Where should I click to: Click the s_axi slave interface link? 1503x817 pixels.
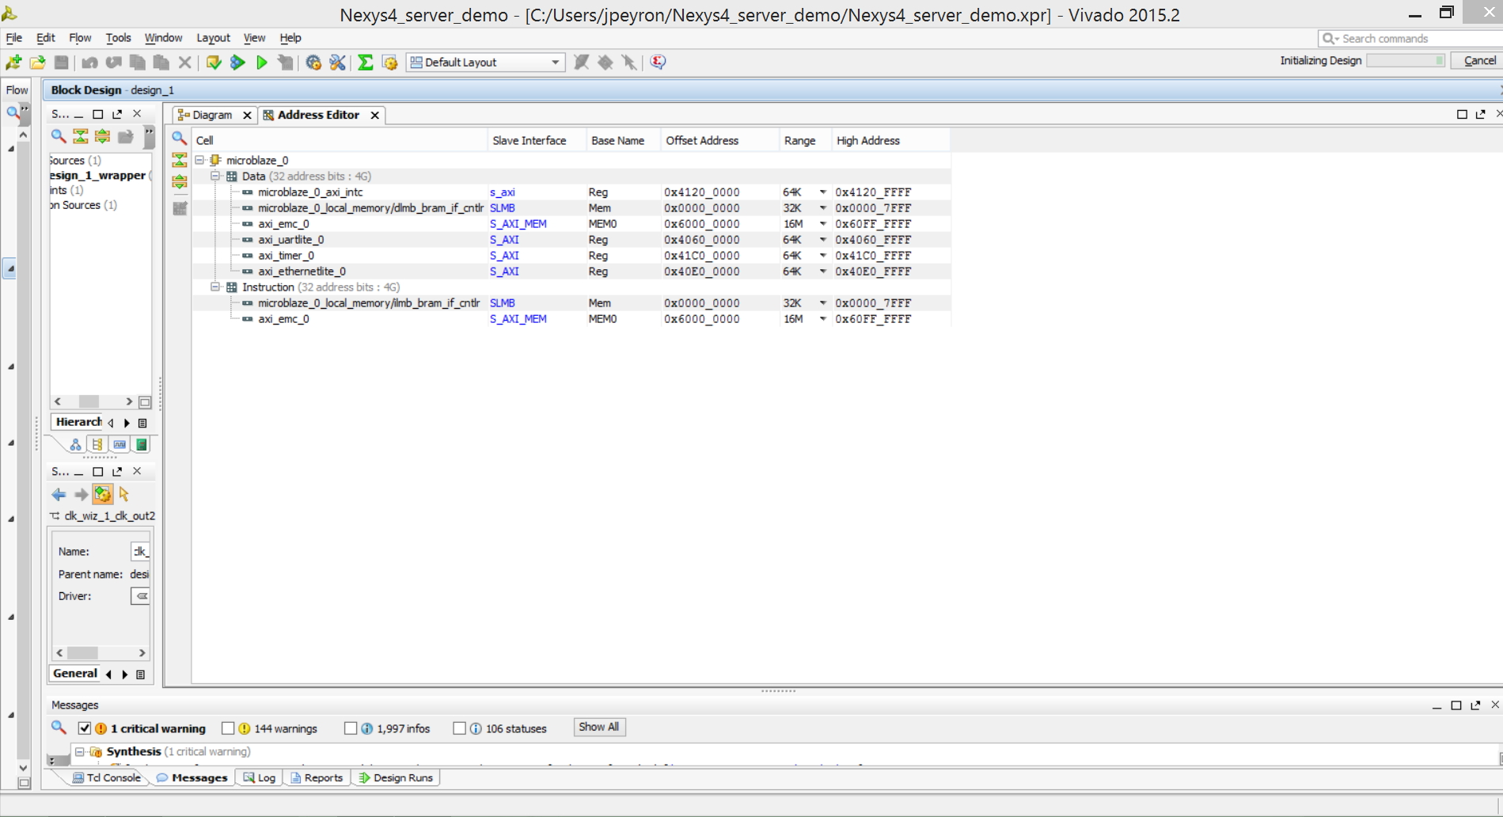point(503,192)
